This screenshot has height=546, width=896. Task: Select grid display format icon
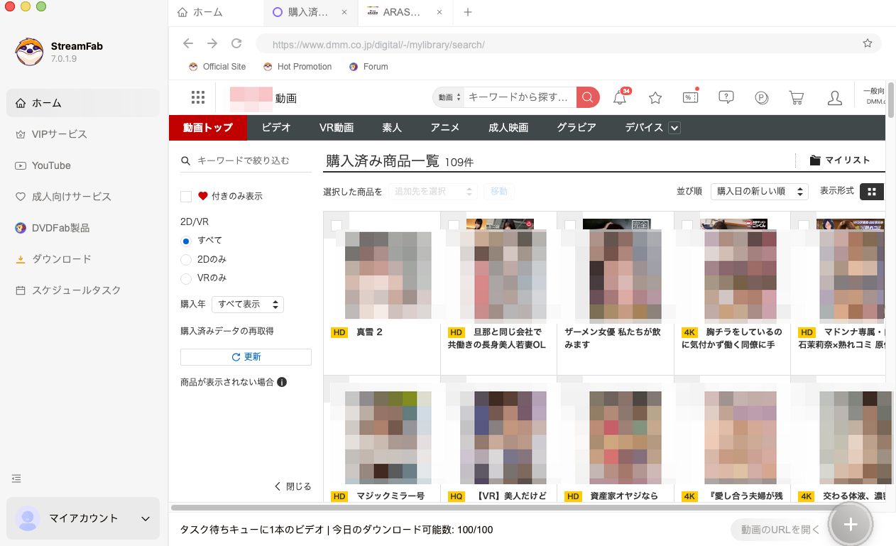872,192
